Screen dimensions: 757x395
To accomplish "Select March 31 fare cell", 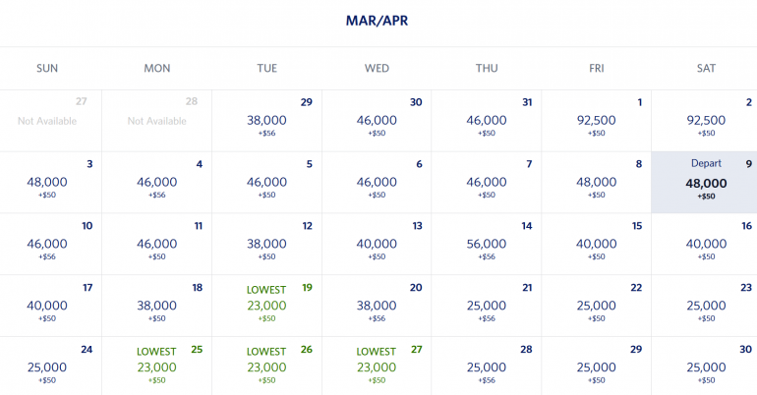I will pyautogui.click(x=487, y=121).
